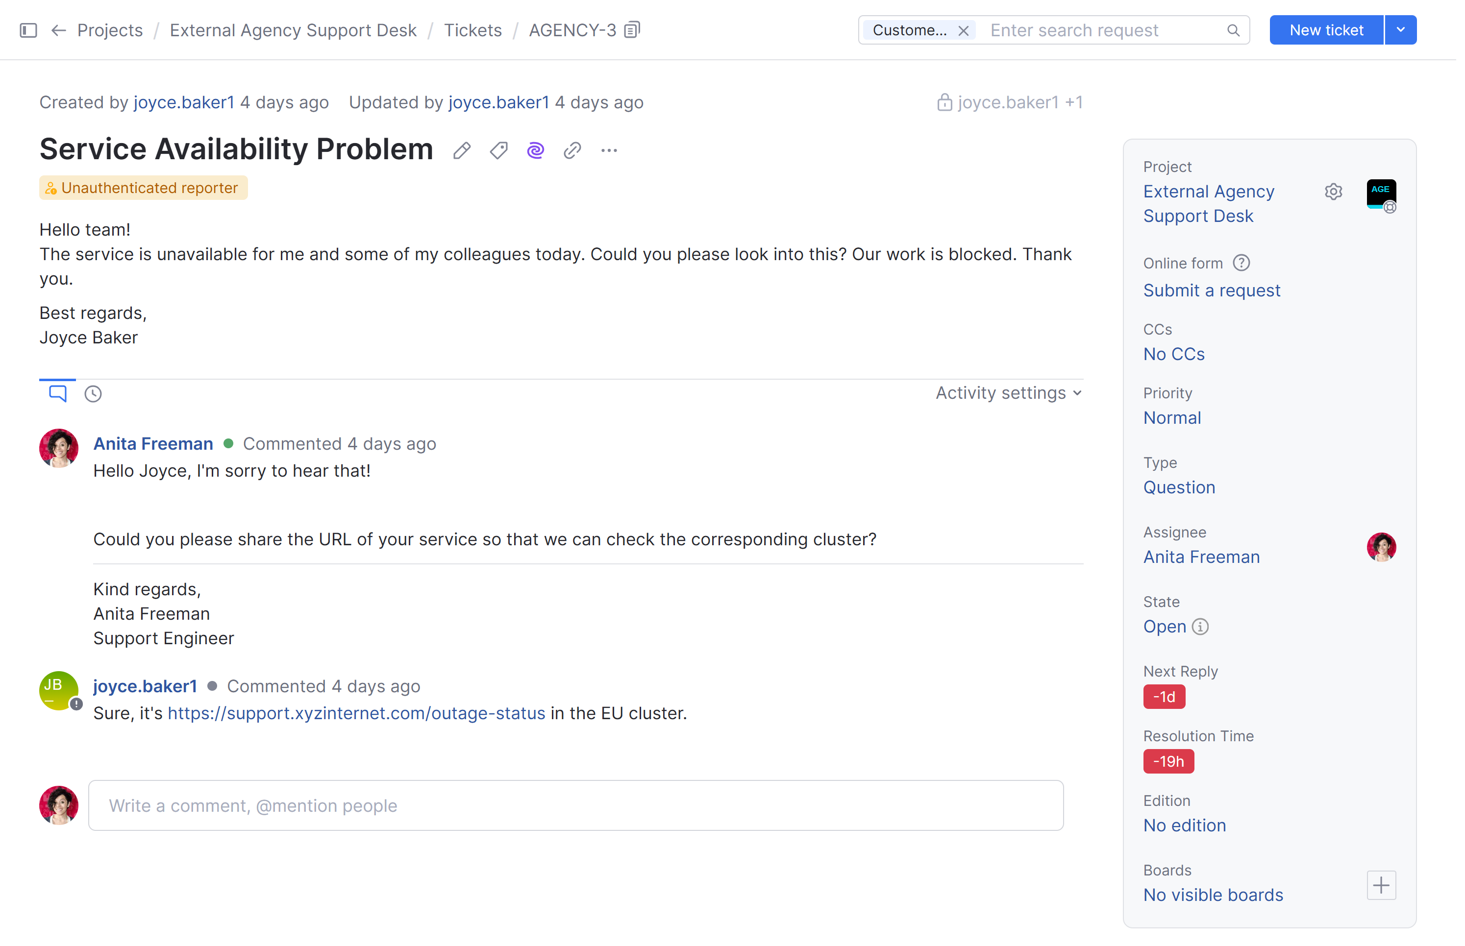Viewport: 1465px width, 946px height.
Task: Open the outage-status URL link
Action: tap(356, 713)
